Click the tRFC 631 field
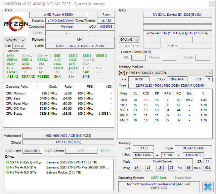 (x=208, y=168)
